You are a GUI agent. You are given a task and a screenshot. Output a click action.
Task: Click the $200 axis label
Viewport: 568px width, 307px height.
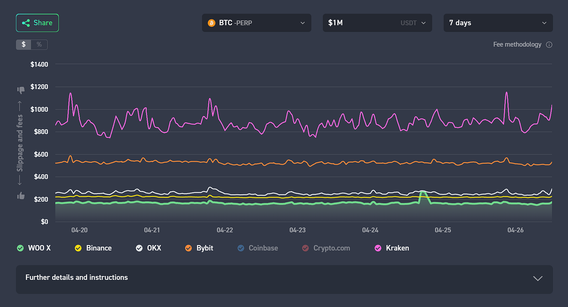pyautogui.click(x=41, y=199)
